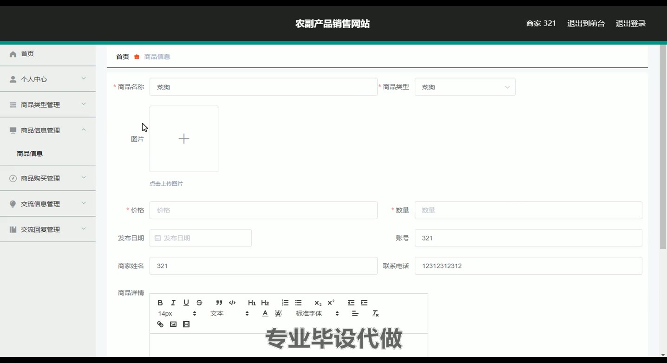
Task: Apply subscript formatting
Action: point(318,303)
